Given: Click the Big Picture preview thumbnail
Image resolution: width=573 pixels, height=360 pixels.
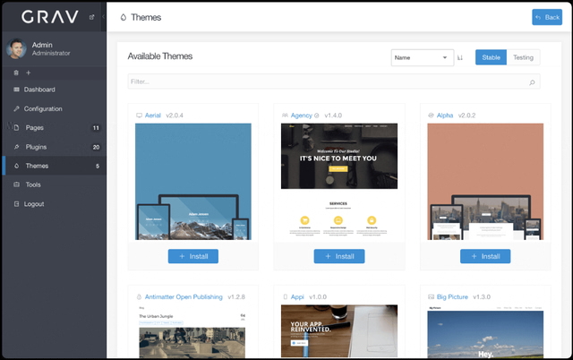Looking at the screenshot, I should pyautogui.click(x=485, y=331).
